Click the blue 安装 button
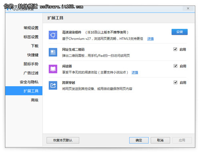Screen dimensions: 200x152 tap(180, 32)
